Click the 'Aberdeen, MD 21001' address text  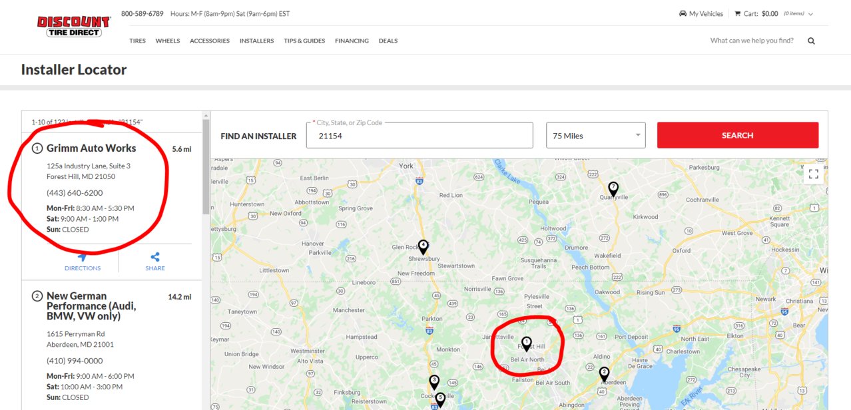click(80, 344)
